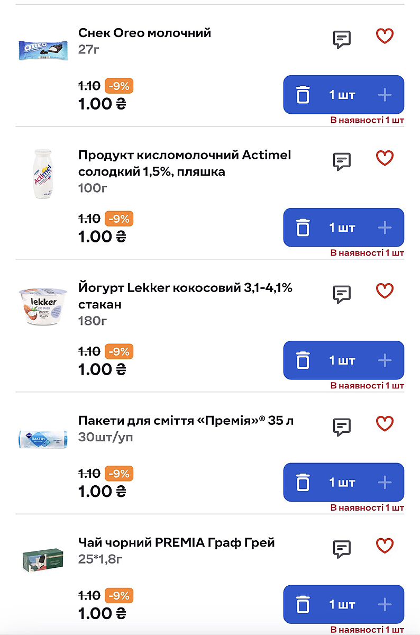Add one more Lekker yogurt
The image size is (420, 635).
point(385,361)
